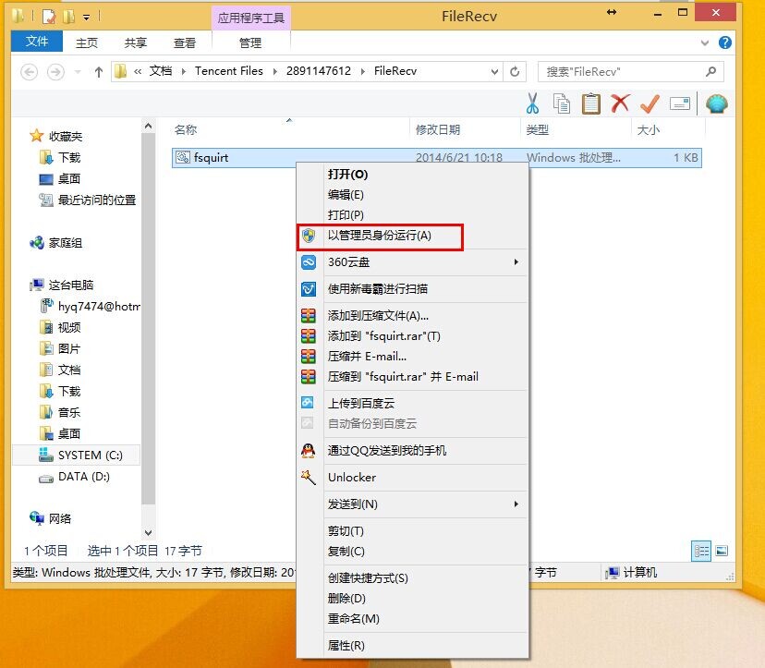Open the Help question mark icon
Viewport: 765px width, 668px height.
coord(724,43)
